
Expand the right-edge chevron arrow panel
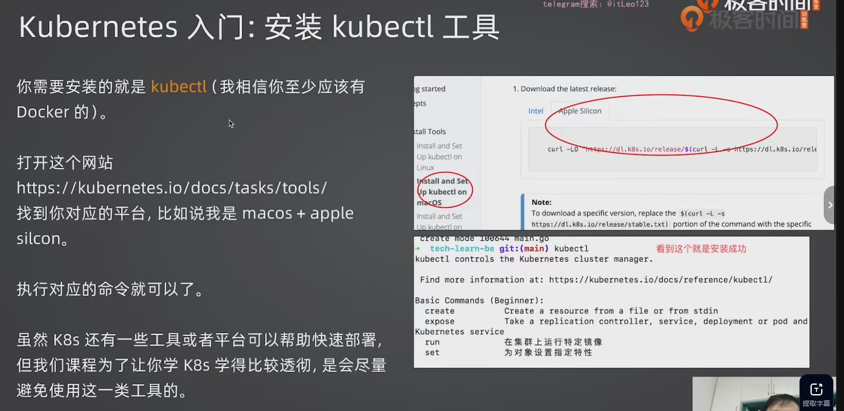(830, 205)
